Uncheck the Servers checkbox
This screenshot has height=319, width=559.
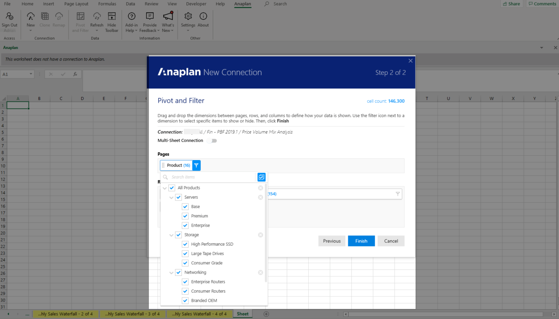[x=178, y=197]
